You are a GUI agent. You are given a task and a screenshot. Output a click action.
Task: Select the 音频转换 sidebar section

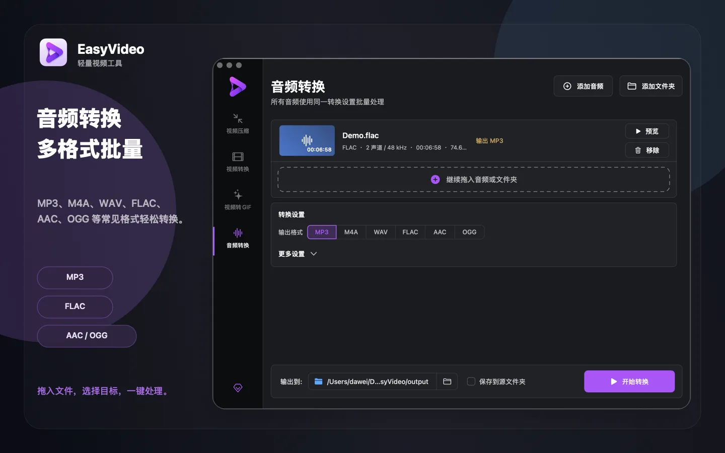238,238
